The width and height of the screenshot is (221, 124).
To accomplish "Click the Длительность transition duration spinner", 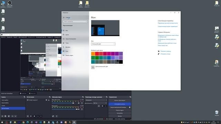I will click(x=100, y=103).
